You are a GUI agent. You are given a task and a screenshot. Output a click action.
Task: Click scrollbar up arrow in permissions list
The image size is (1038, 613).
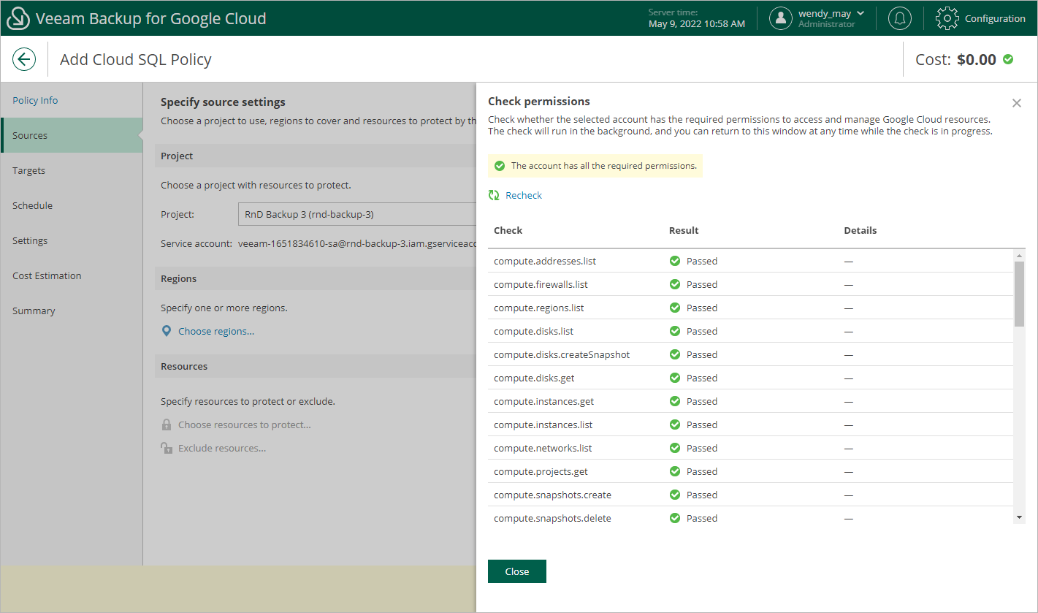pyautogui.click(x=1020, y=255)
